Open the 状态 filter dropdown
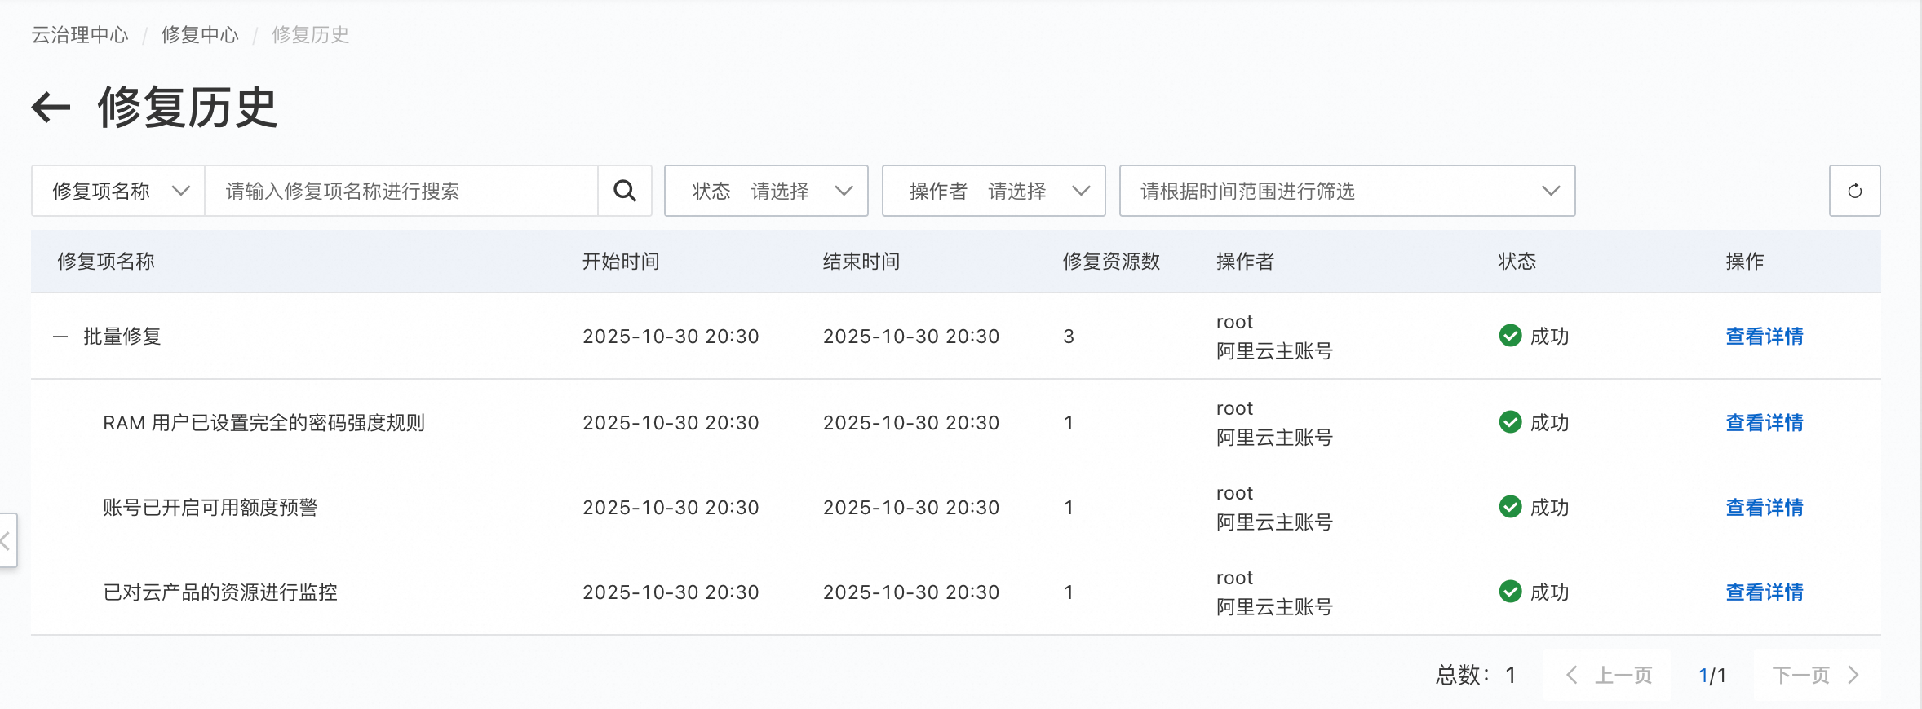 point(766,191)
